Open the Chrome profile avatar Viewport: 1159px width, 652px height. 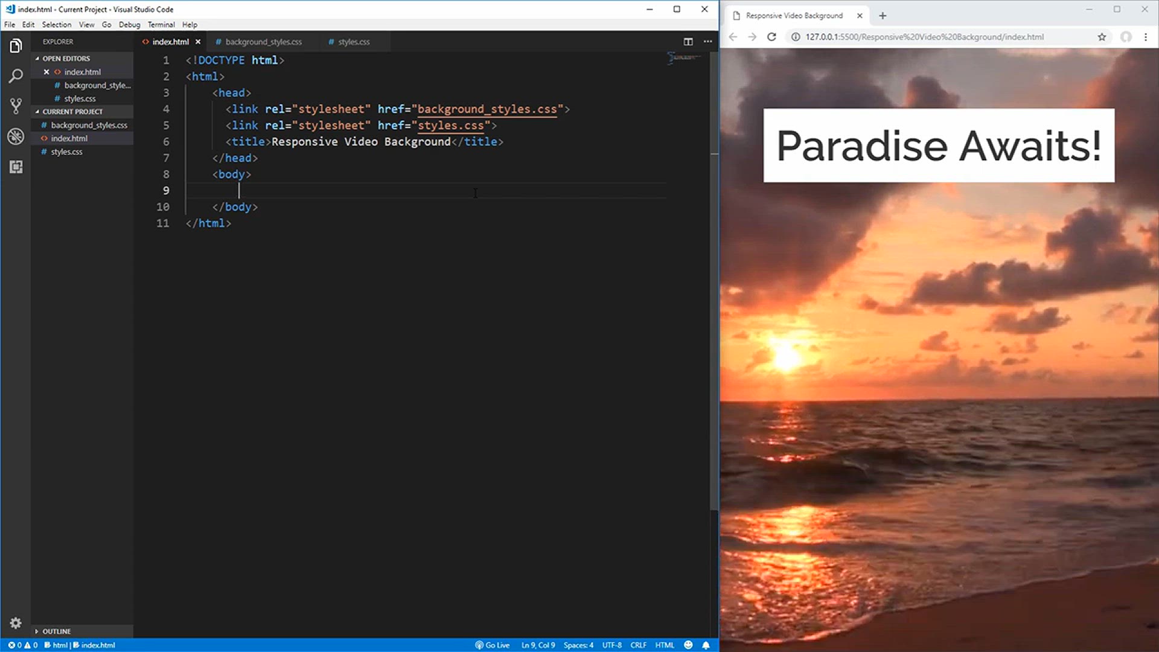coord(1126,37)
